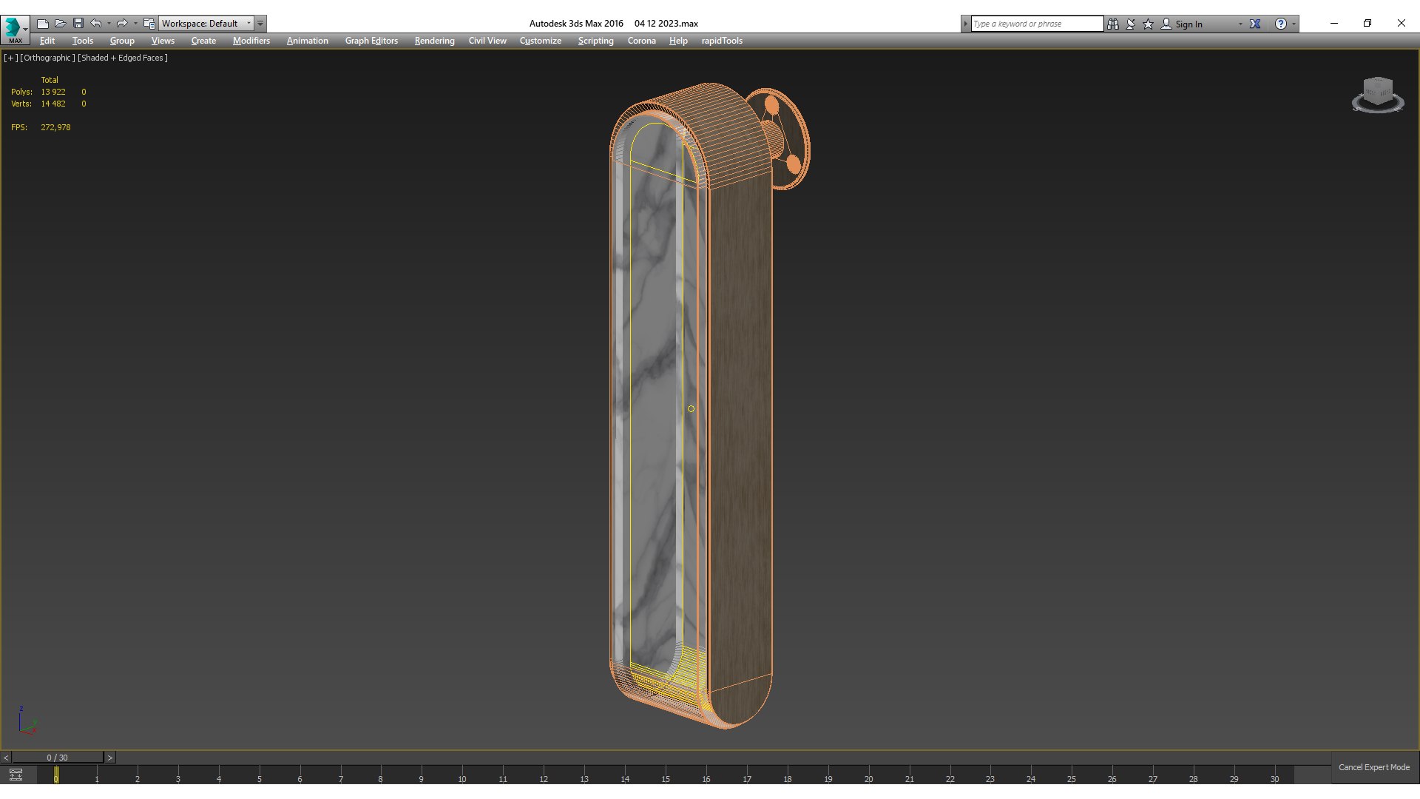Click the Exchange Apps X icon
This screenshot has width=1420, height=799.
click(1255, 24)
